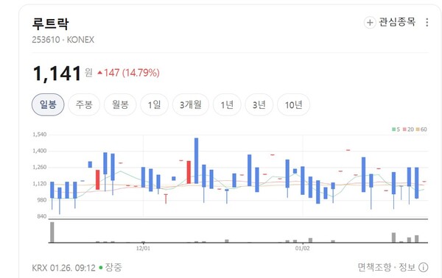Click the pink 20-day moving average legend swatch

pyautogui.click(x=404, y=129)
